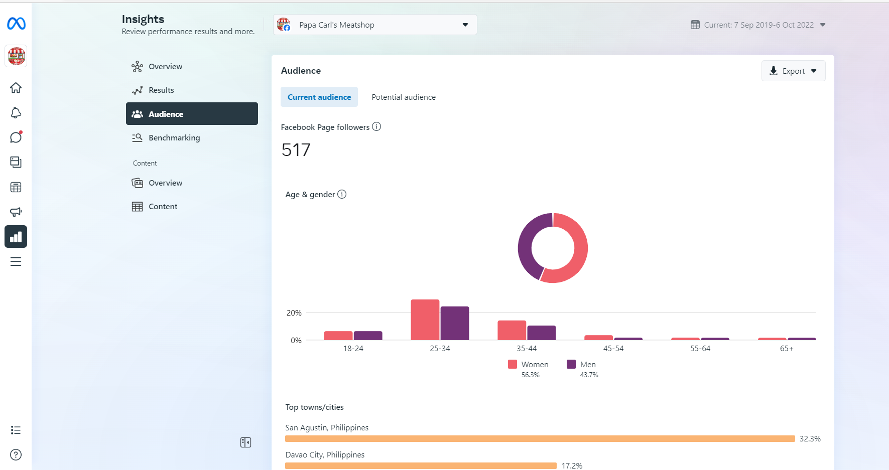
Task: Open the Current date range dropdown
Action: 758,25
